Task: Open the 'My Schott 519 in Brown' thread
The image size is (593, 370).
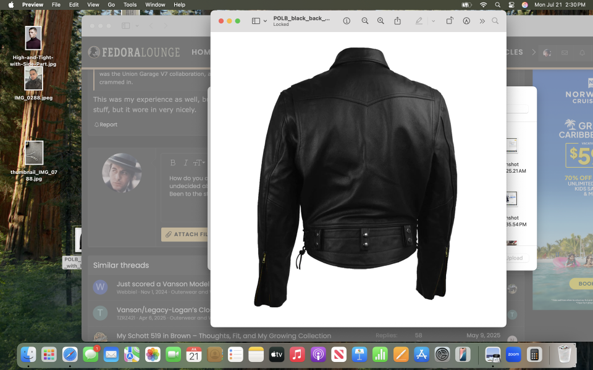Action: coord(224,335)
